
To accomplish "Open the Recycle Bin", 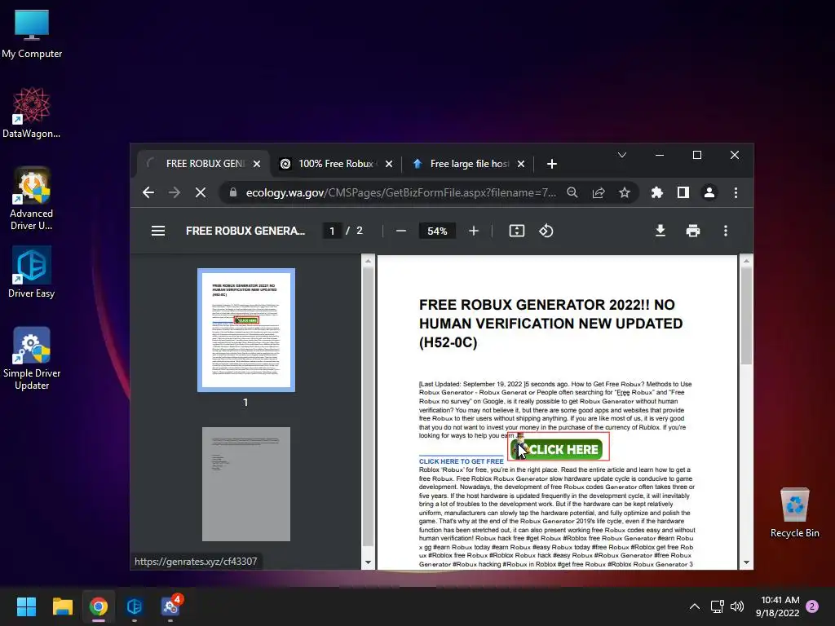I will click(794, 514).
